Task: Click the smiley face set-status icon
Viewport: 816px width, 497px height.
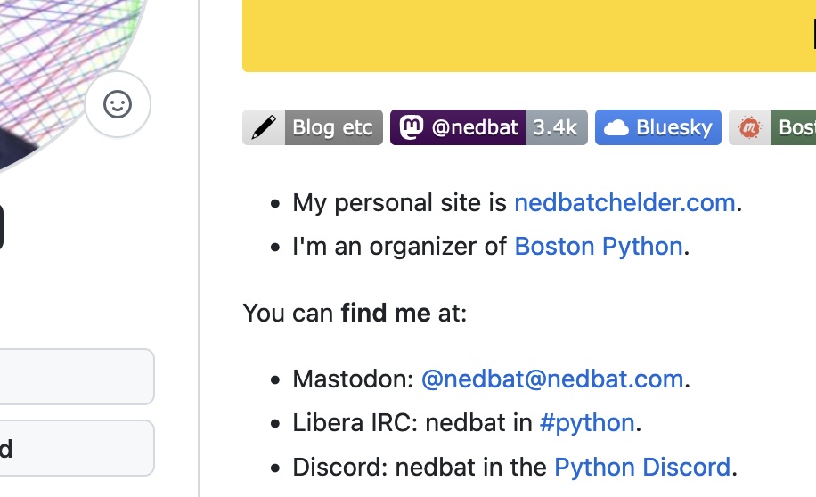Action: click(x=118, y=104)
